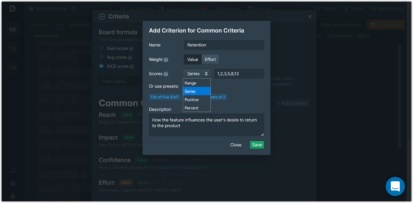
Task: Close the Criteria panel with X
Action: point(310,16)
